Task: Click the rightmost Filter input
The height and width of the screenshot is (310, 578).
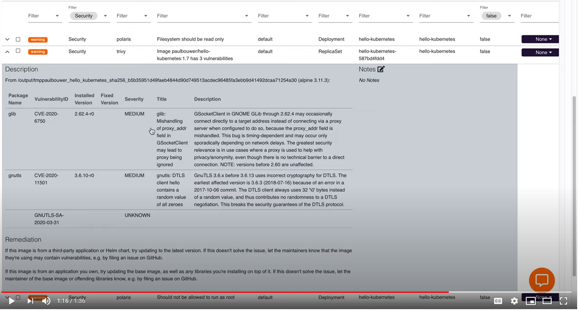Action: coord(539,16)
